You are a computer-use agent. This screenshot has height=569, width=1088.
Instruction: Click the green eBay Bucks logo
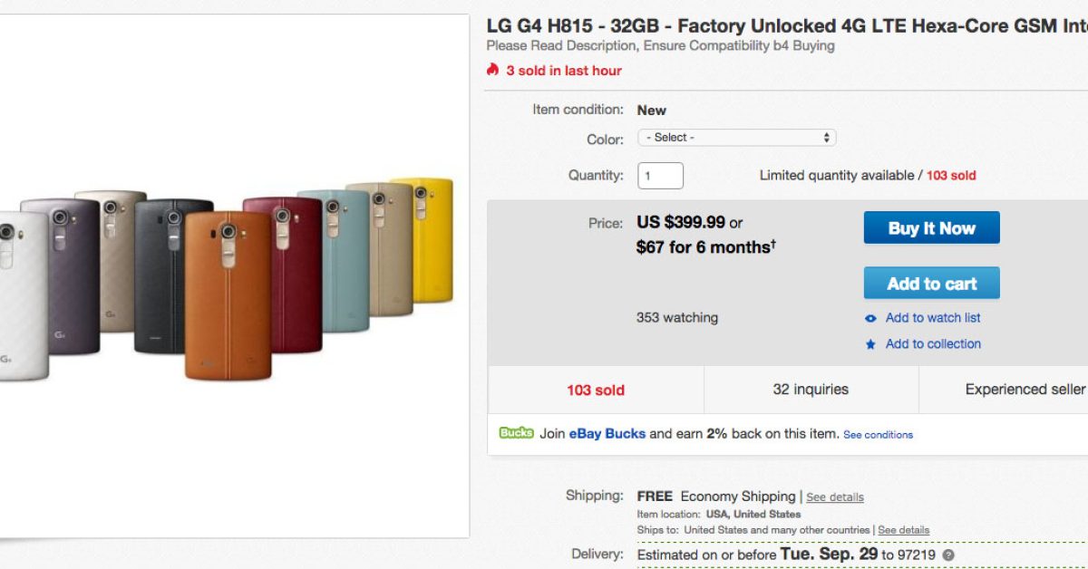516,433
